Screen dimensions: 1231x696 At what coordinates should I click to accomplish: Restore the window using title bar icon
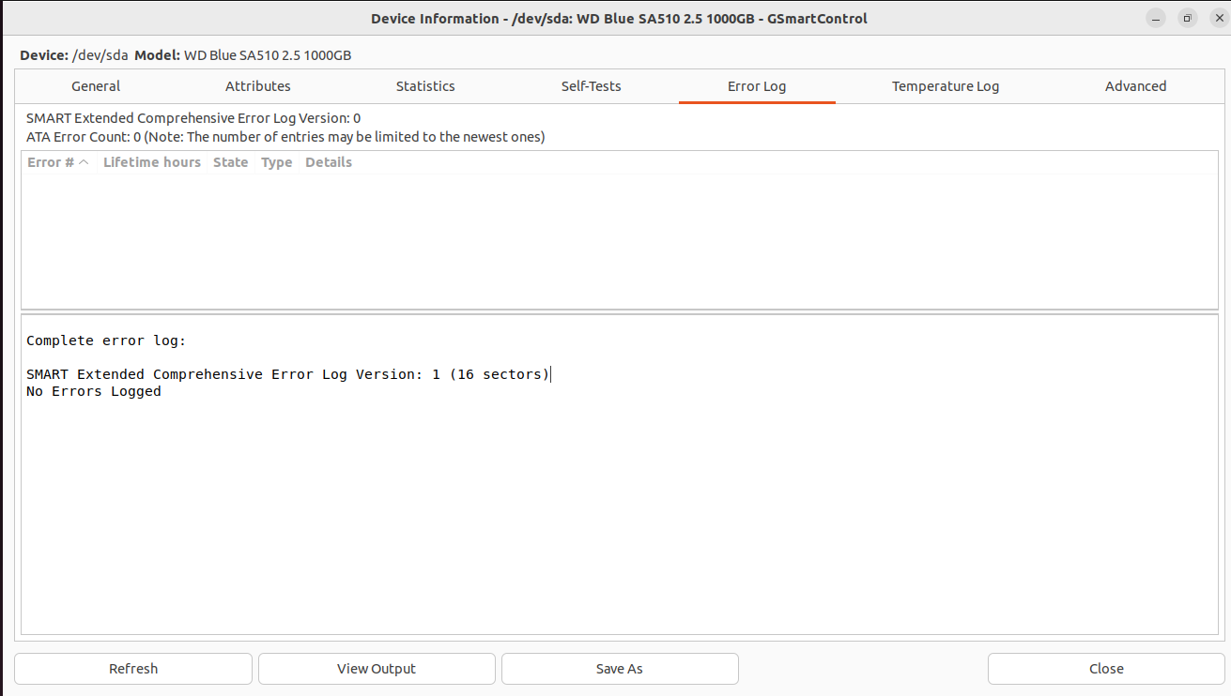pyautogui.click(x=1187, y=19)
